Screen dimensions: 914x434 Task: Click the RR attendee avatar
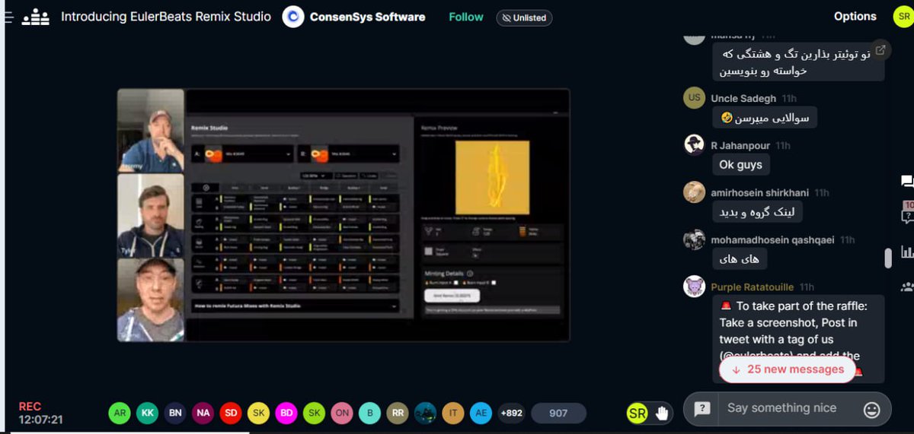(x=397, y=413)
